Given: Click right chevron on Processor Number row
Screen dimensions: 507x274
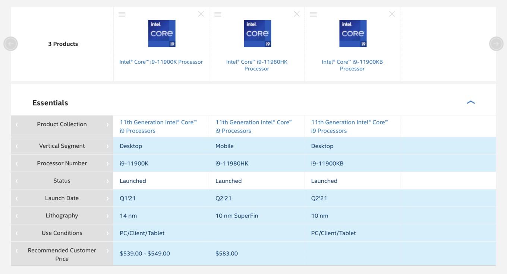Looking at the screenshot, I should [x=107, y=163].
